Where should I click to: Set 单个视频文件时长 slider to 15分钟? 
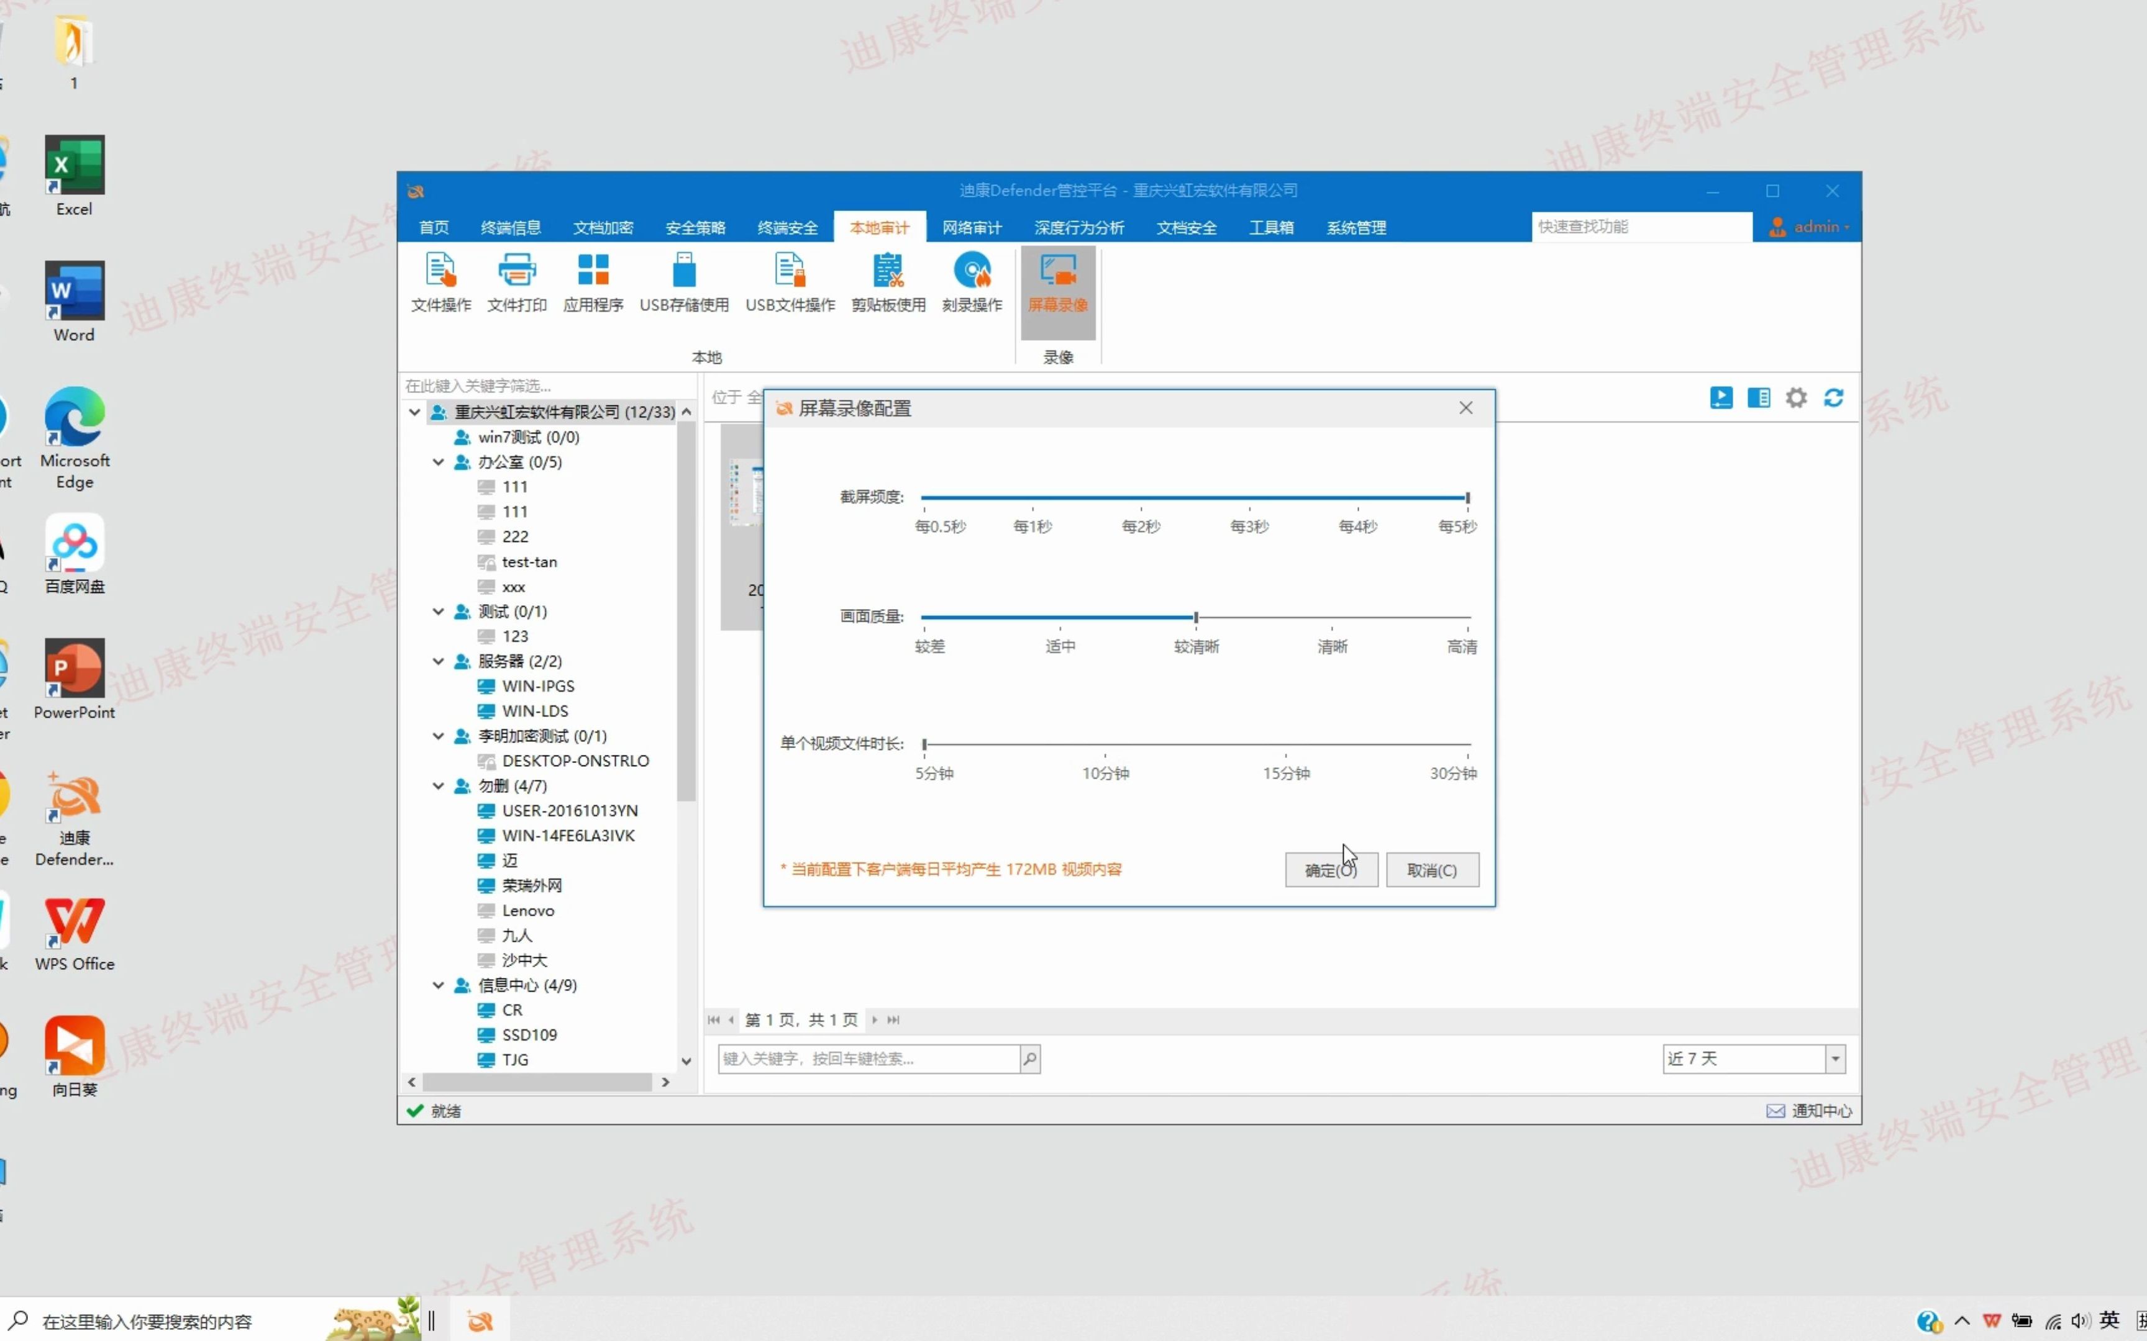pos(1287,744)
